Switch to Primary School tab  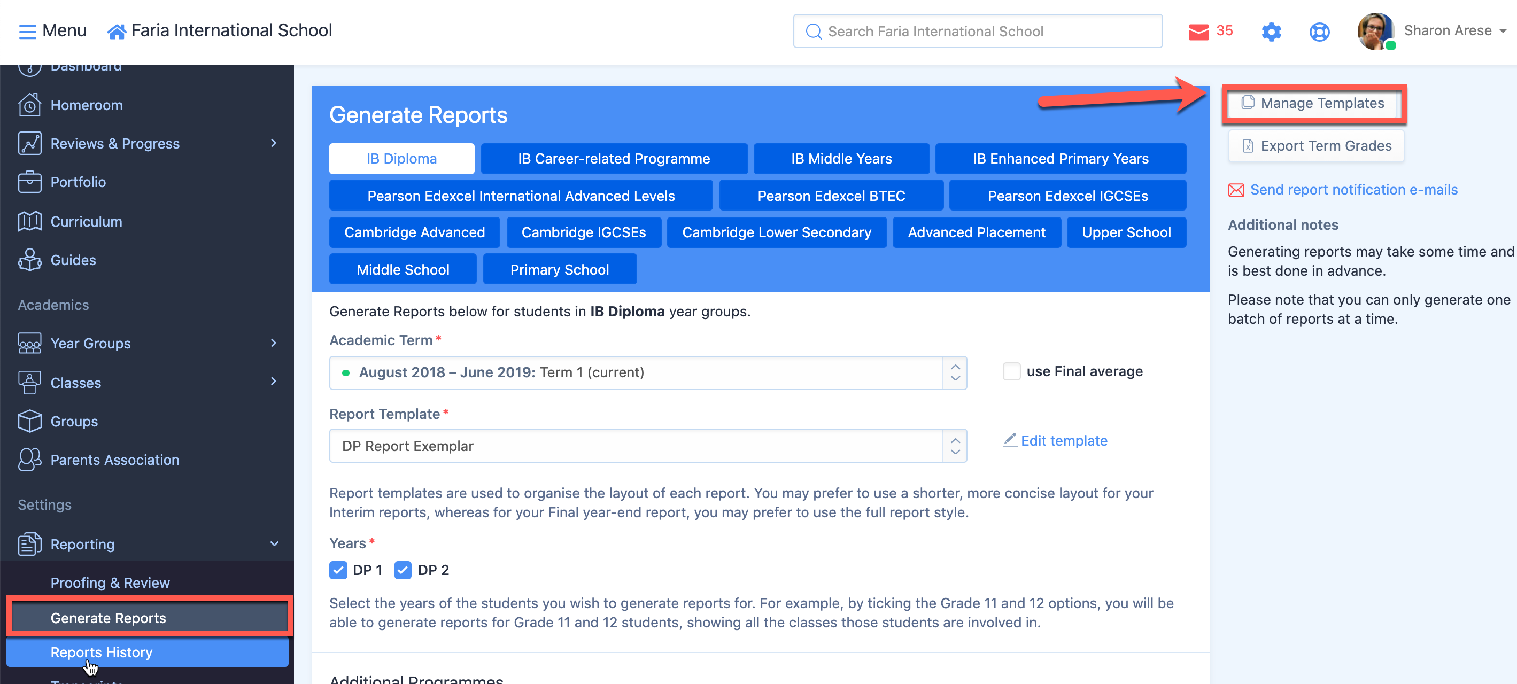click(560, 269)
